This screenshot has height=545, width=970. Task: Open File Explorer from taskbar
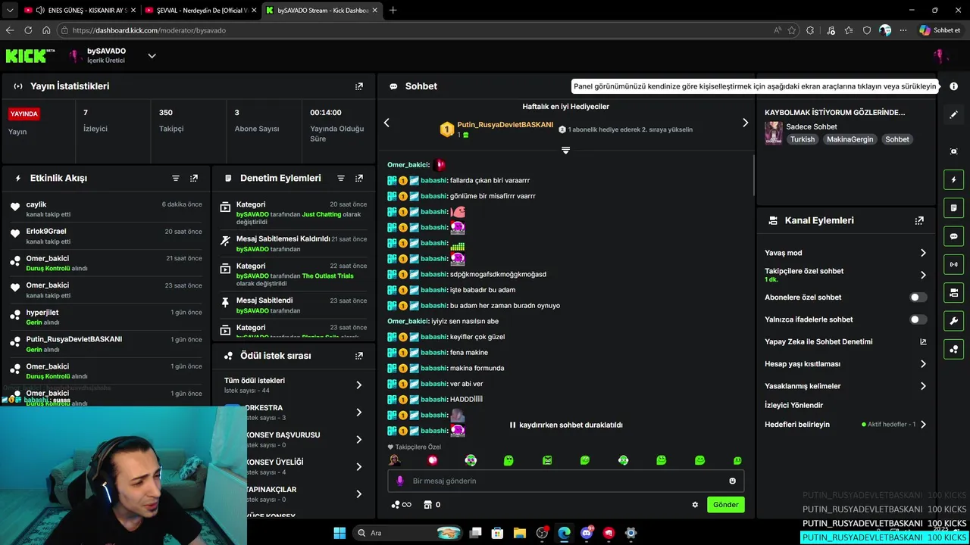[x=520, y=533]
